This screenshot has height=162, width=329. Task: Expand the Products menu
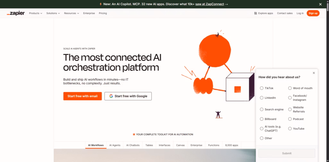pos(35,13)
